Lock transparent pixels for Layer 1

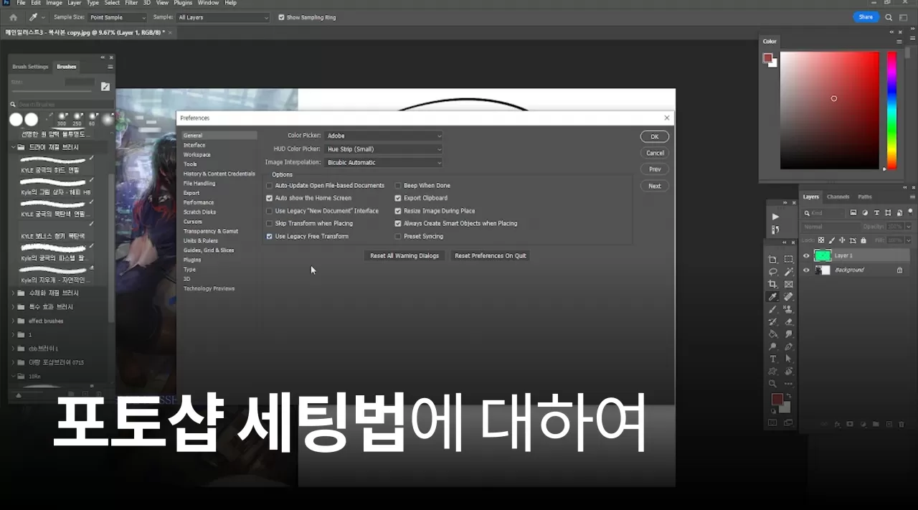click(x=821, y=240)
